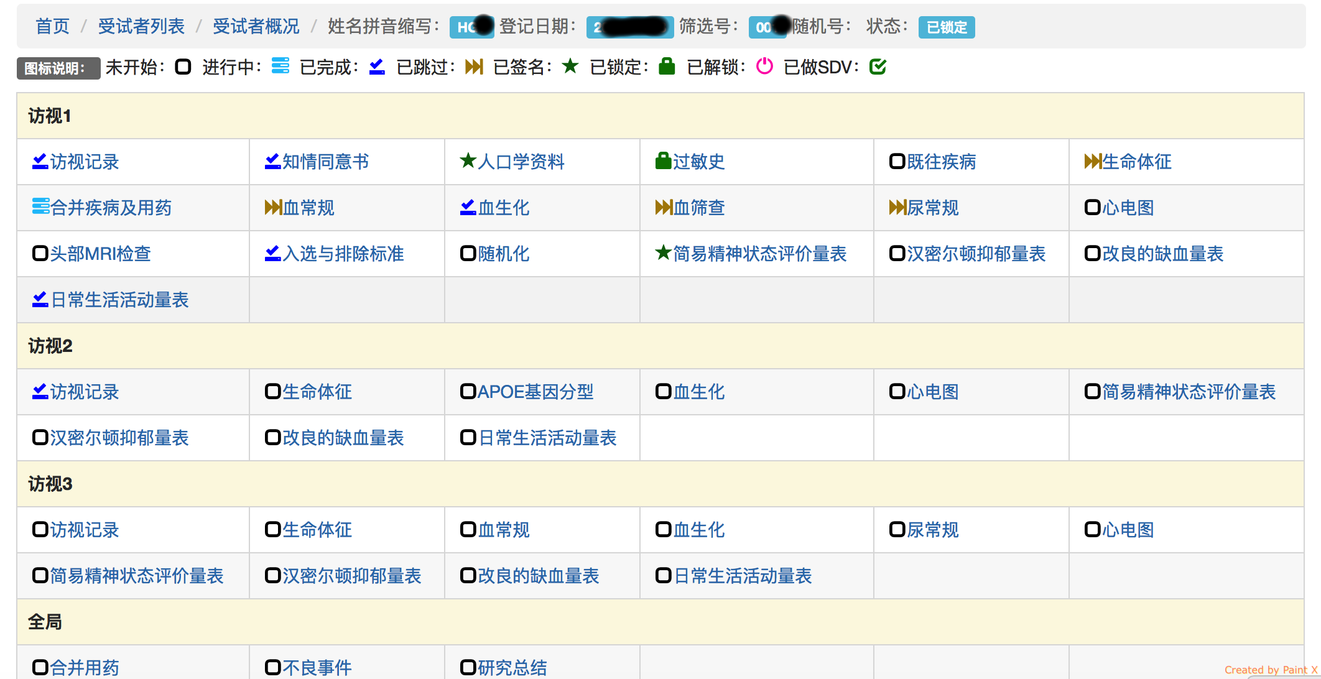Click the pink unlocked power icon in legend

coord(764,66)
